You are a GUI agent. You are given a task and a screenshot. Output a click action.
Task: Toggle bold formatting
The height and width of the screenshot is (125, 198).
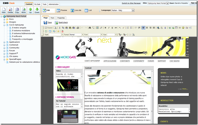105,28
